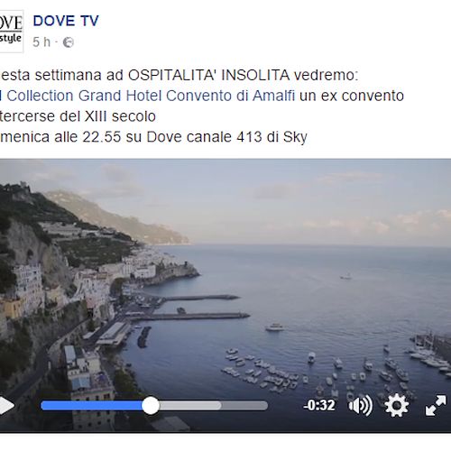Image resolution: width=451 pixels, height=451 pixels.
Task: Mute the video with speaker icon
Action: coord(360,406)
